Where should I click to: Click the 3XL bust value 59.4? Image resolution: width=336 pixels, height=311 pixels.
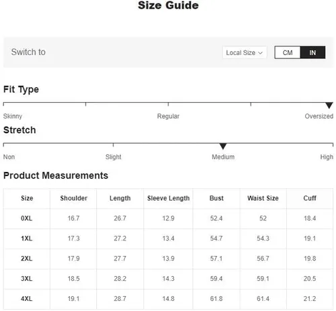[216, 279]
